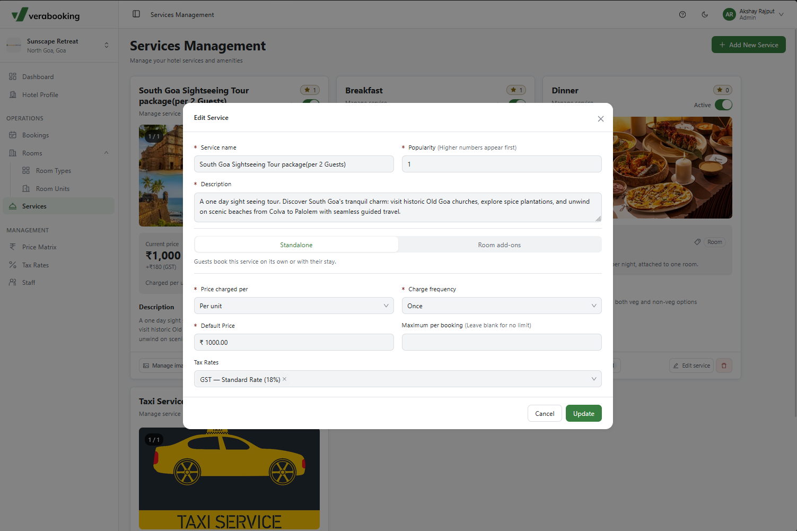Click the Staff people icon
Image resolution: width=797 pixels, height=531 pixels.
pyautogui.click(x=13, y=283)
